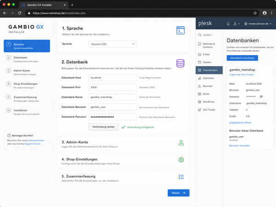Click the terminal icon in Sprache section

point(180,30)
